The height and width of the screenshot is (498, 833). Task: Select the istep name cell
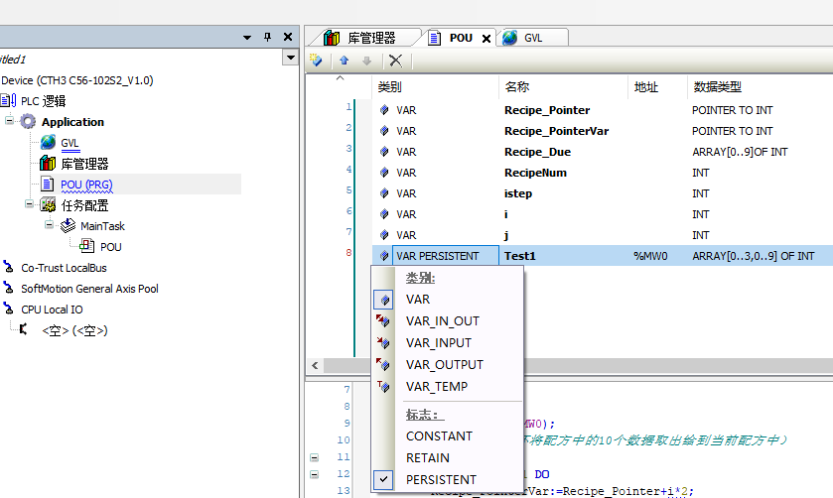pyautogui.click(x=518, y=193)
